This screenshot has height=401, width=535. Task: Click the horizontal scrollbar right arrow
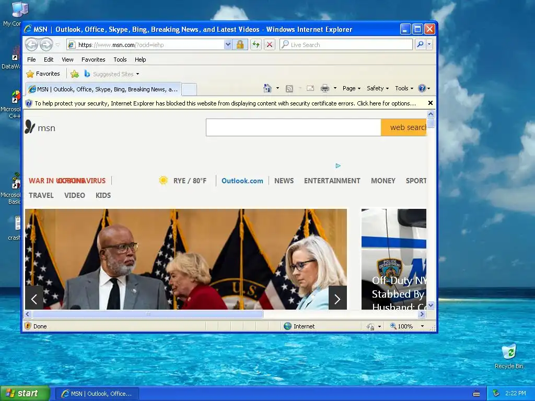[x=422, y=314]
